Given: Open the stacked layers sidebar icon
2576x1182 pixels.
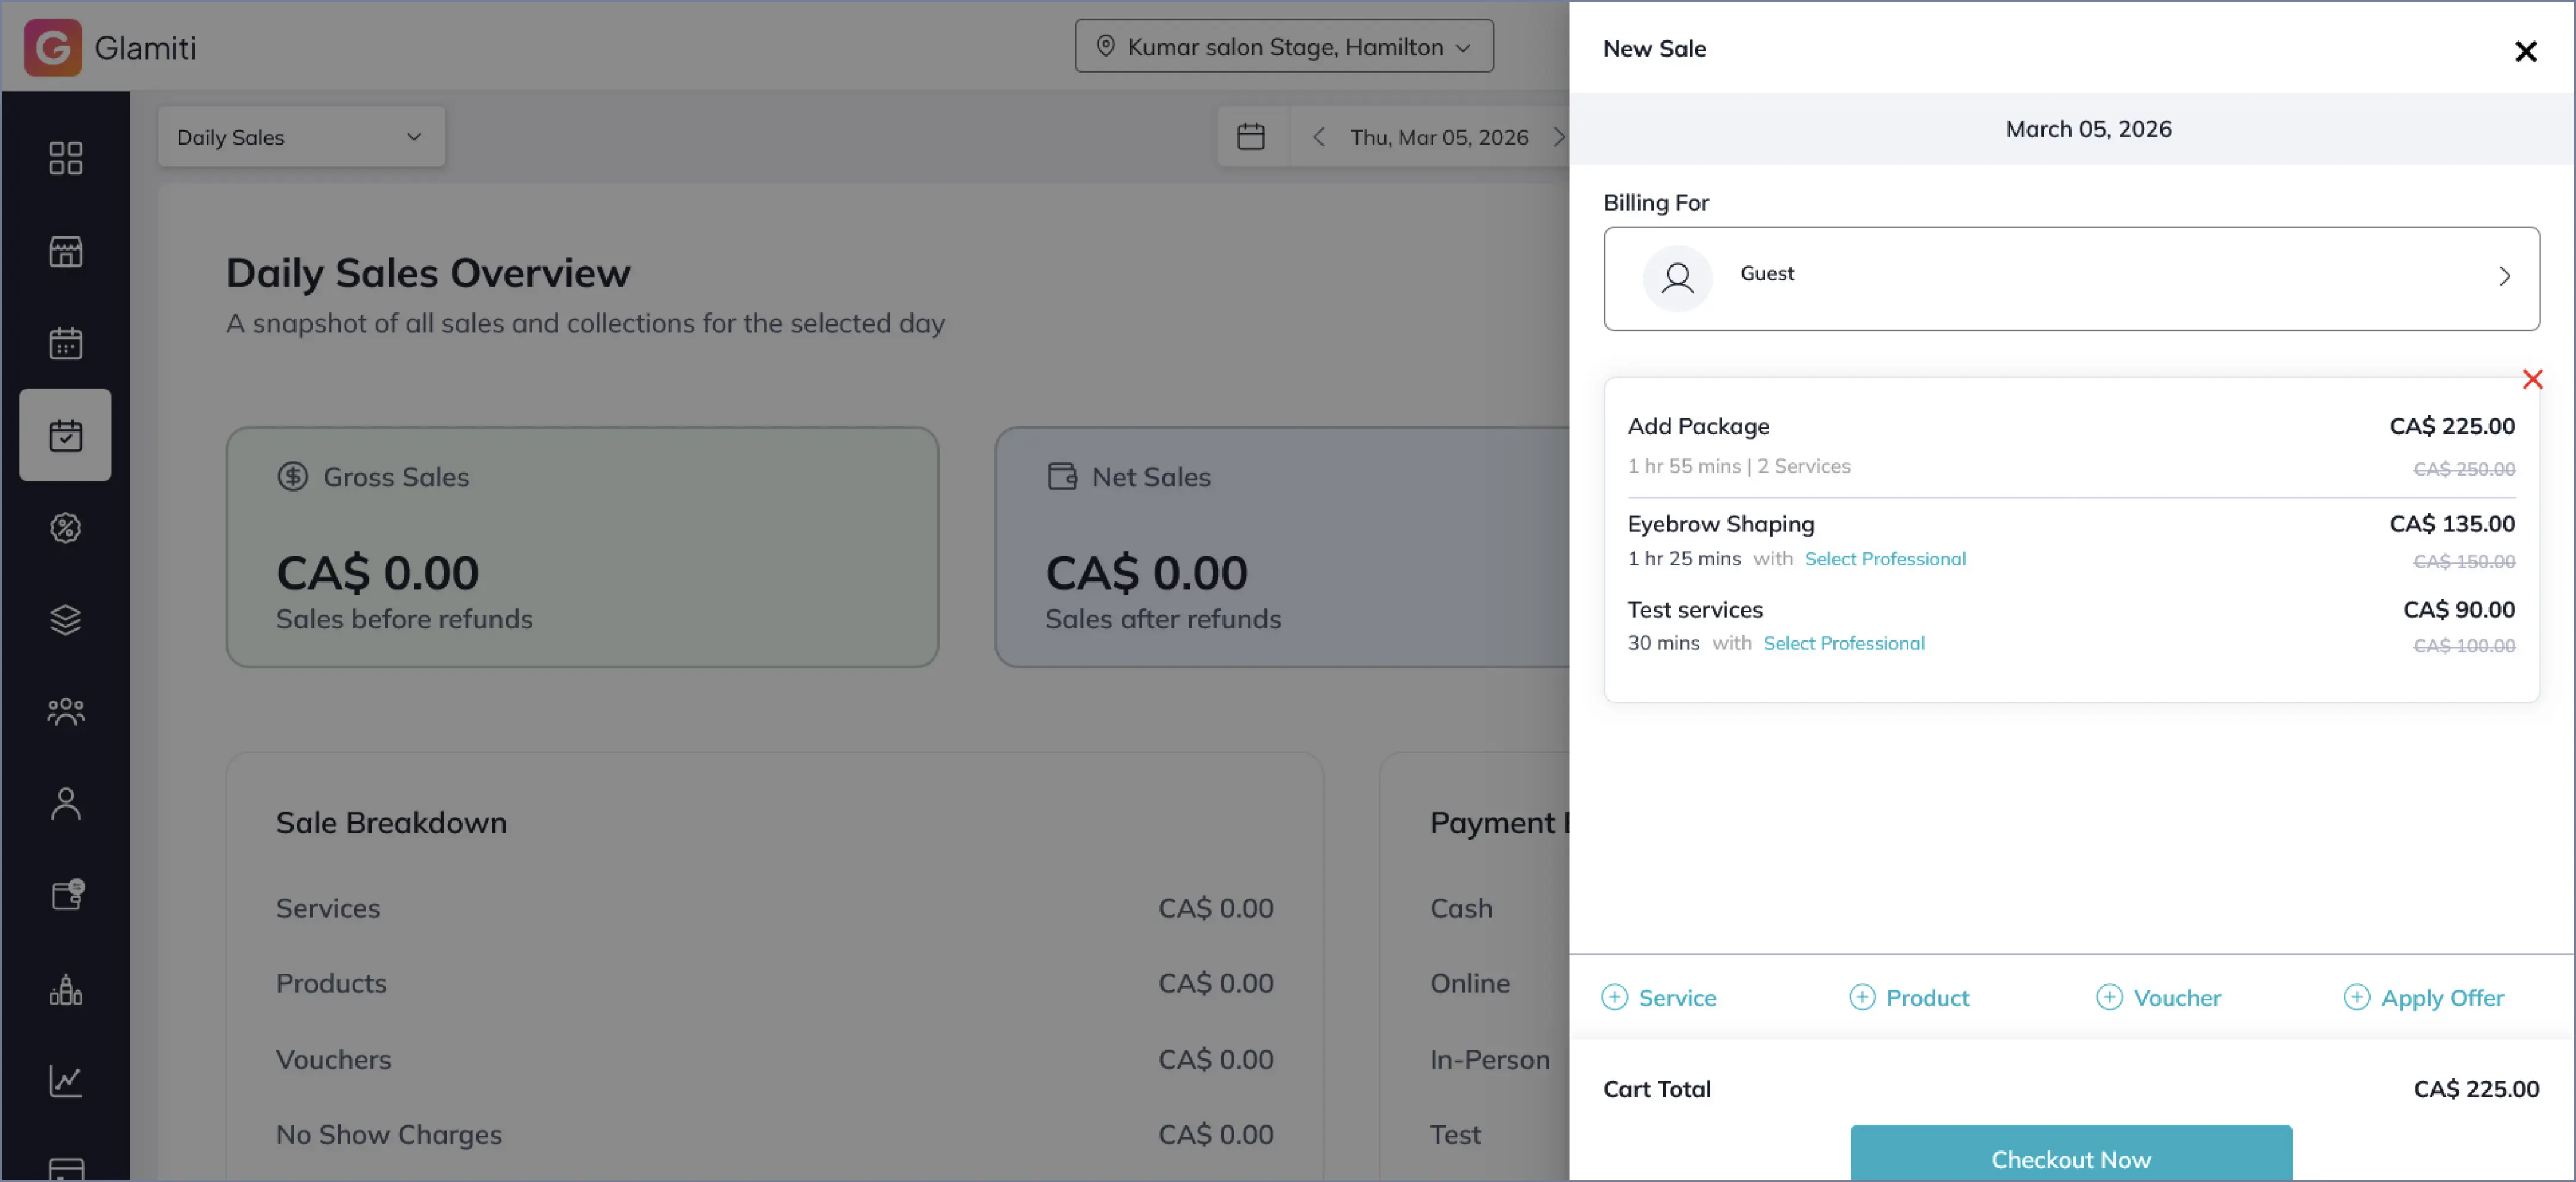Looking at the screenshot, I should [65, 620].
